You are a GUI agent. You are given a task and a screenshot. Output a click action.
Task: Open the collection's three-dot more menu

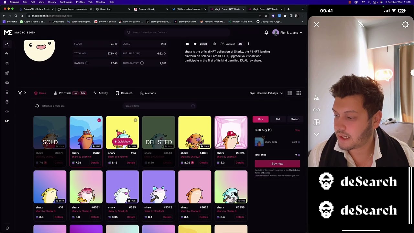[x=248, y=44]
